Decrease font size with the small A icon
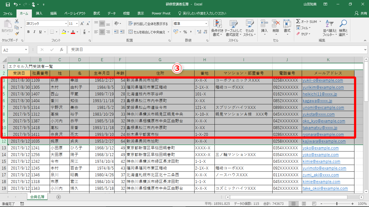369x207 pixels. pyautogui.click(x=89, y=24)
